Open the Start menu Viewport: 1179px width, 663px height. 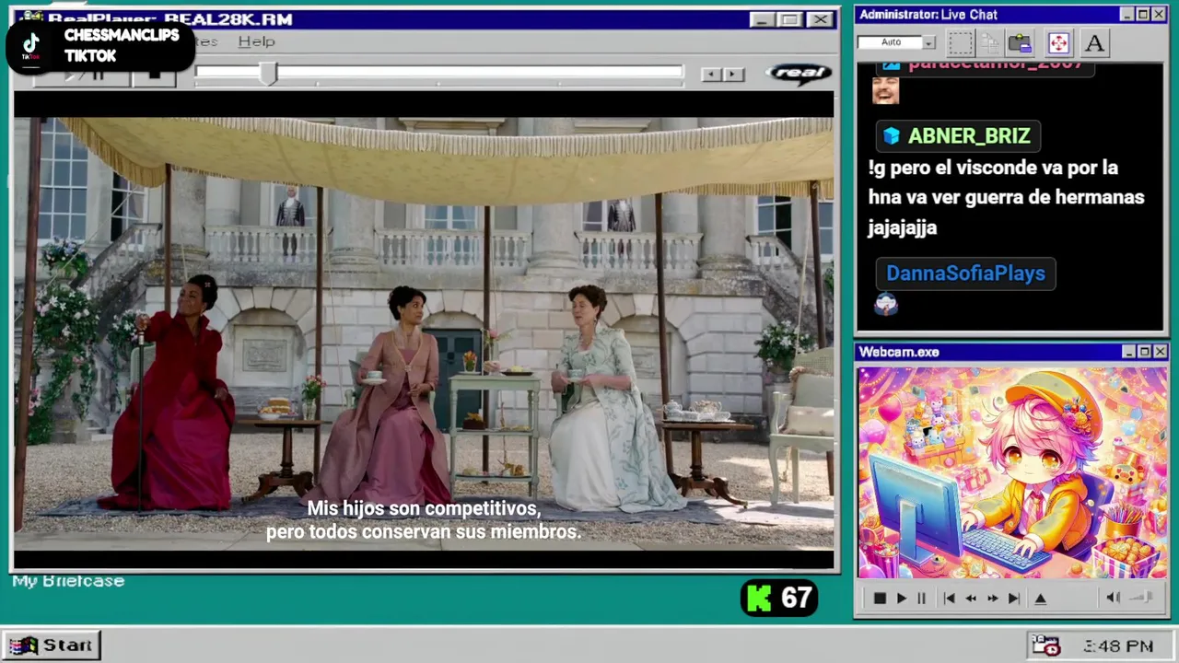(x=51, y=646)
